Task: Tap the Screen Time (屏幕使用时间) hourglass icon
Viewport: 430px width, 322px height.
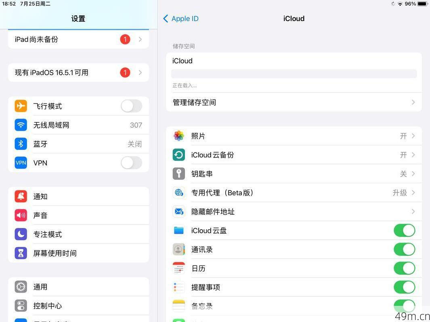Action: tap(21, 253)
